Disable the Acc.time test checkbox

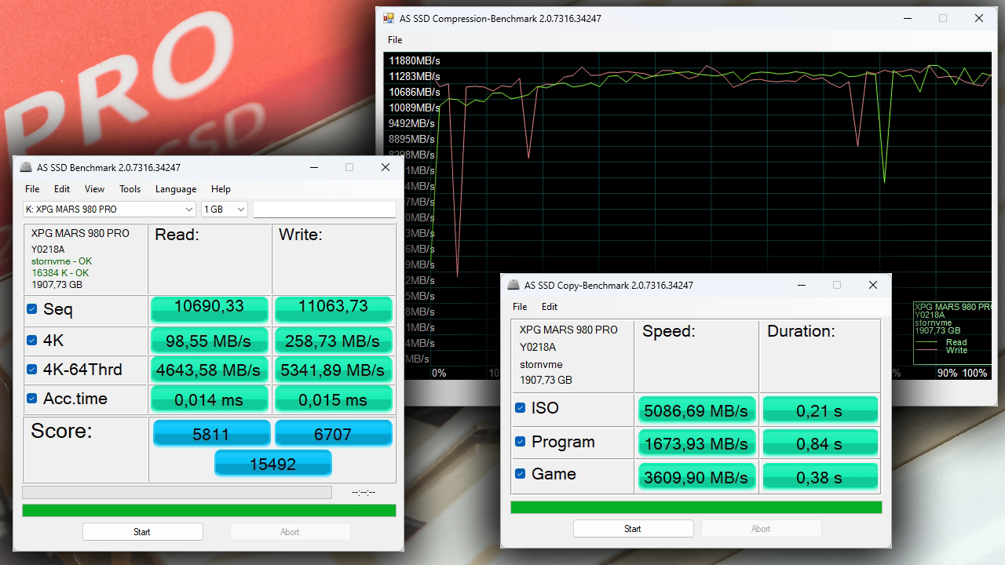32,399
